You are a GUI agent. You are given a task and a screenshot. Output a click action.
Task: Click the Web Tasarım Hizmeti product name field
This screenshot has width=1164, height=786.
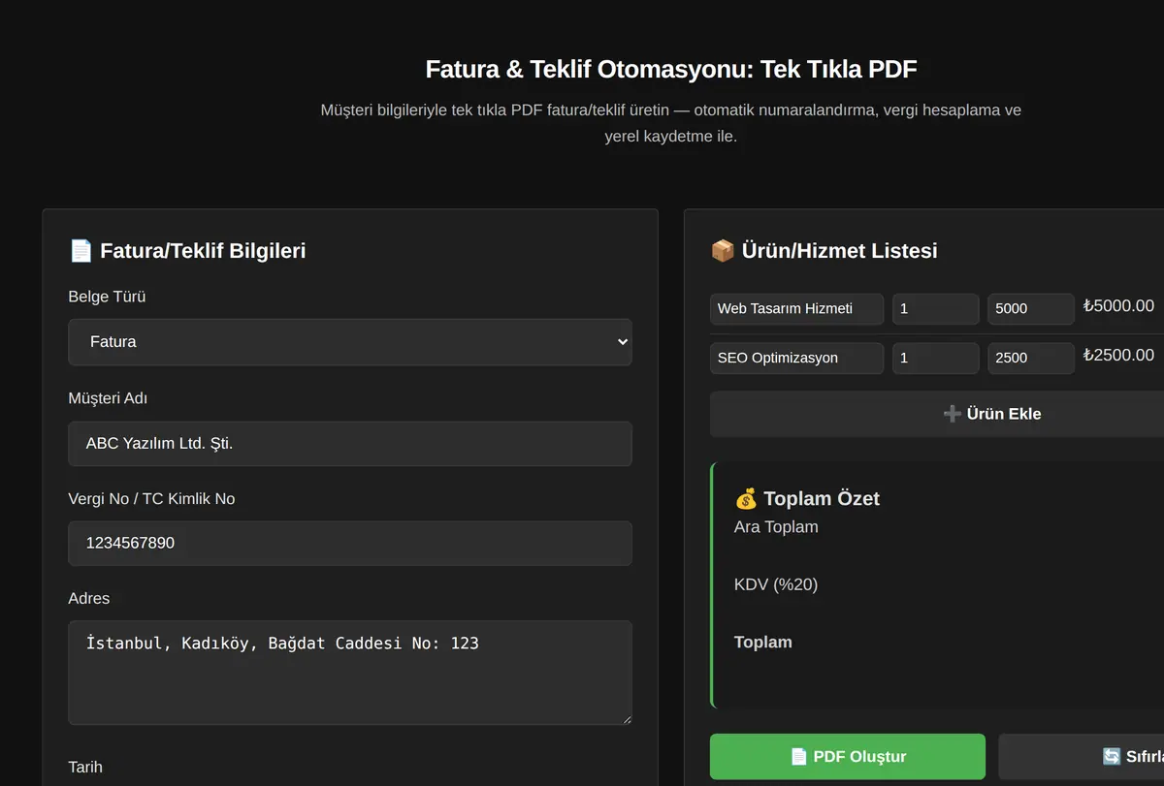796,308
